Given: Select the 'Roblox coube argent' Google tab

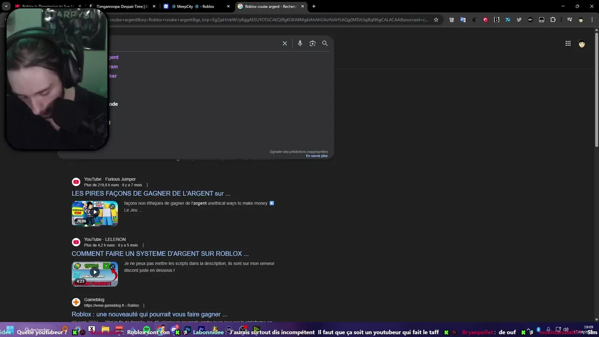Looking at the screenshot, I should [x=270, y=7].
